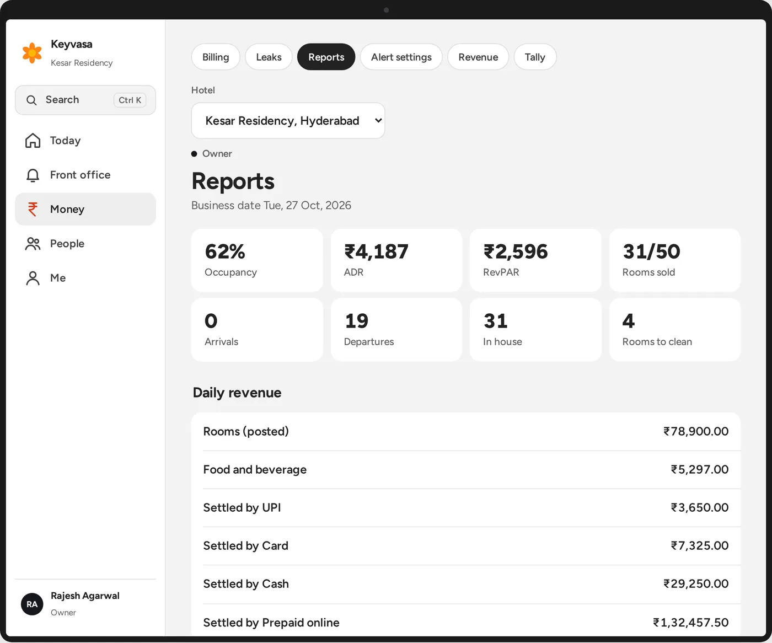Open the Alert settings tab
This screenshot has height=643, width=772.
401,57
